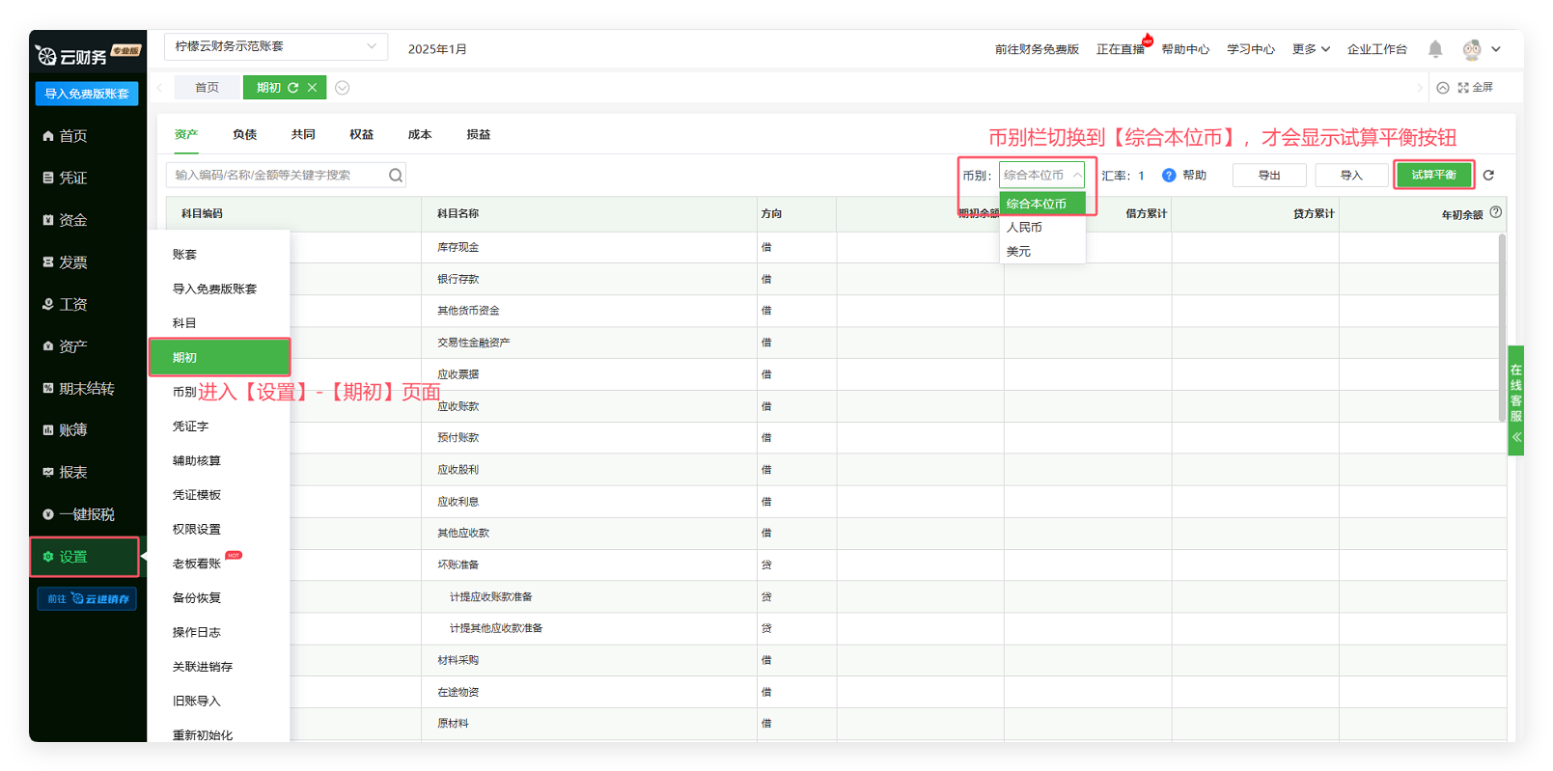Reload the 期初 tab using its refresh icon
The height and width of the screenshot is (771, 1553).
pos(293,88)
